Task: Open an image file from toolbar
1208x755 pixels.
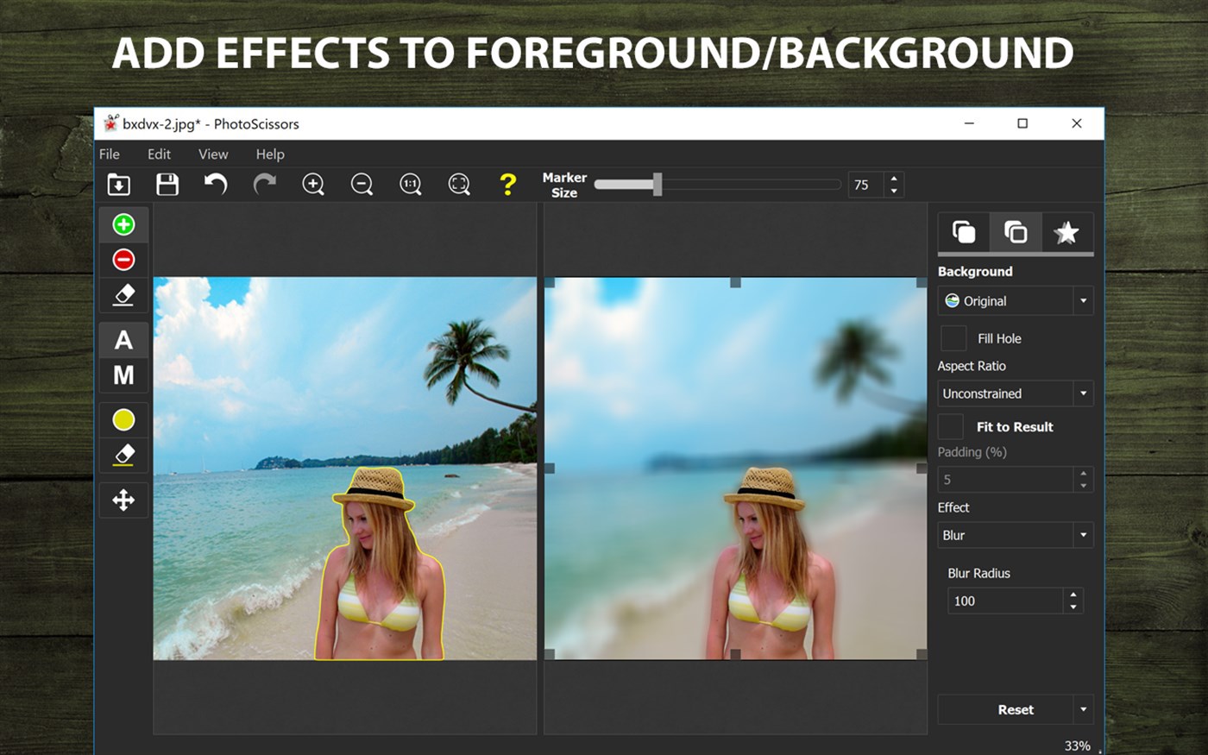Action: click(x=118, y=184)
